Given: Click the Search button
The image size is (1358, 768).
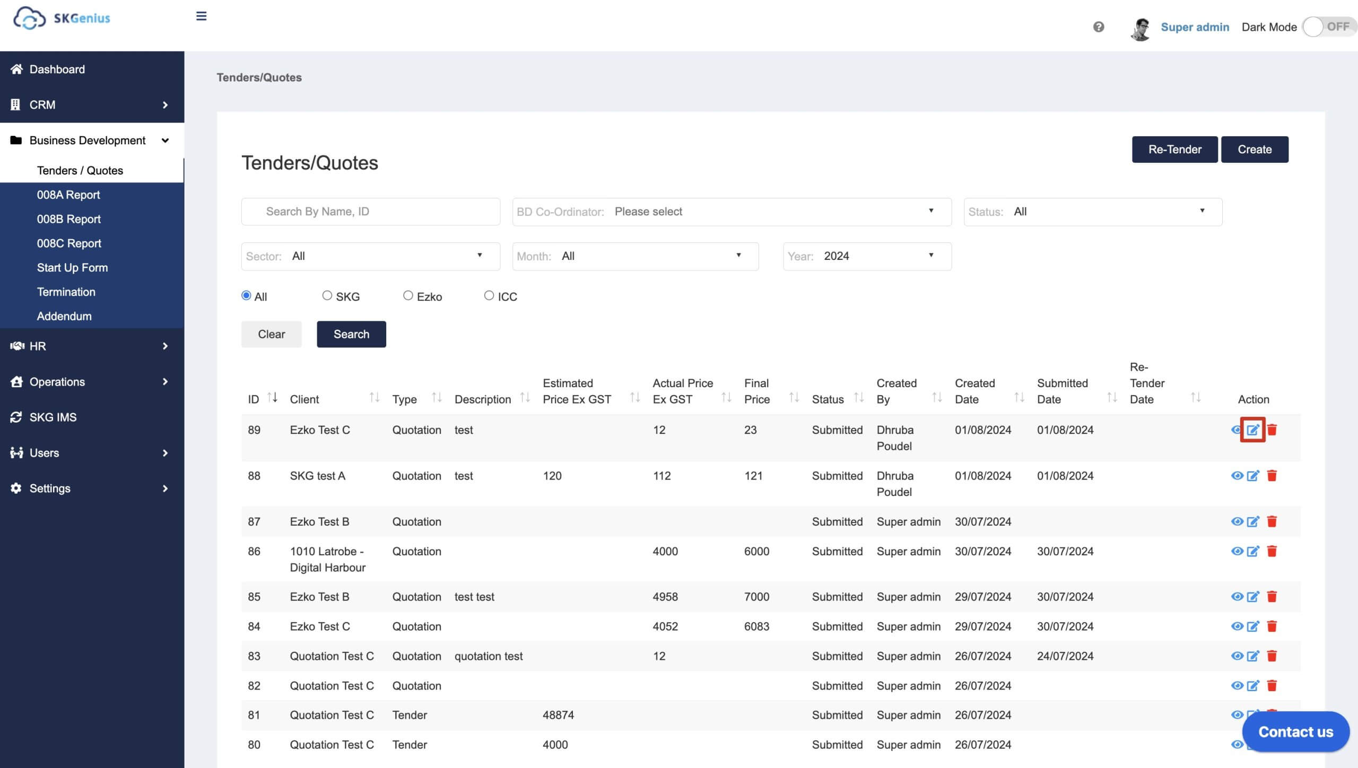Looking at the screenshot, I should (x=352, y=334).
